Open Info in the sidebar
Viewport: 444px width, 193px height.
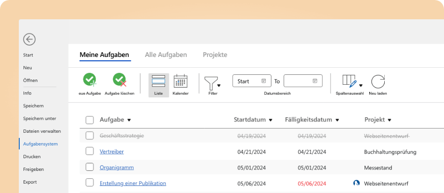(27, 93)
